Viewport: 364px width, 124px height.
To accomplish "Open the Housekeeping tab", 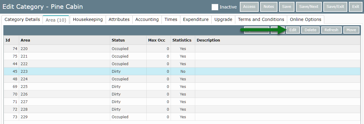I will (88, 19).
